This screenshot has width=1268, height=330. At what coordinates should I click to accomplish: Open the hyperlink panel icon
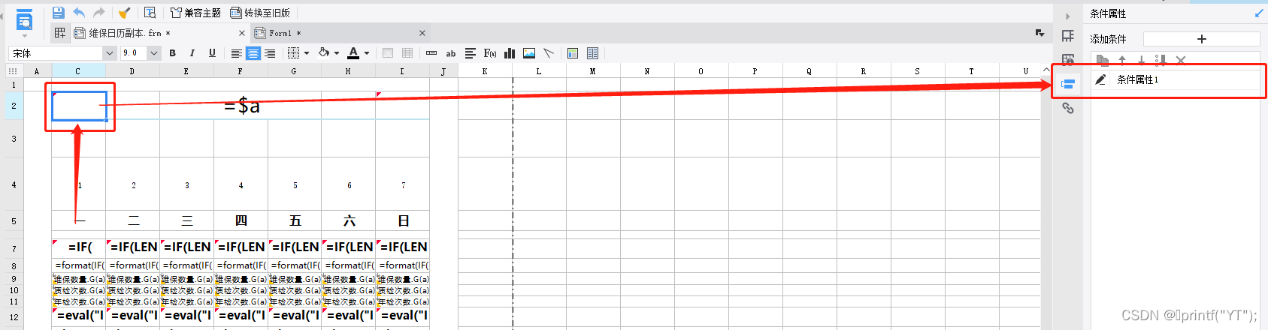click(1067, 108)
